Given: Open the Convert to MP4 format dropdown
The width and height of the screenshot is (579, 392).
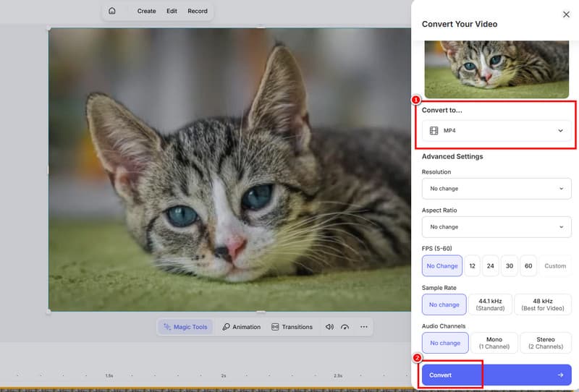Looking at the screenshot, I should (496, 130).
